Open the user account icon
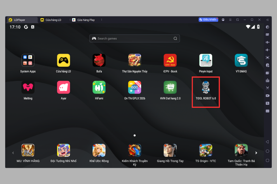This screenshot has width=277, height=184. (x=223, y=20)
